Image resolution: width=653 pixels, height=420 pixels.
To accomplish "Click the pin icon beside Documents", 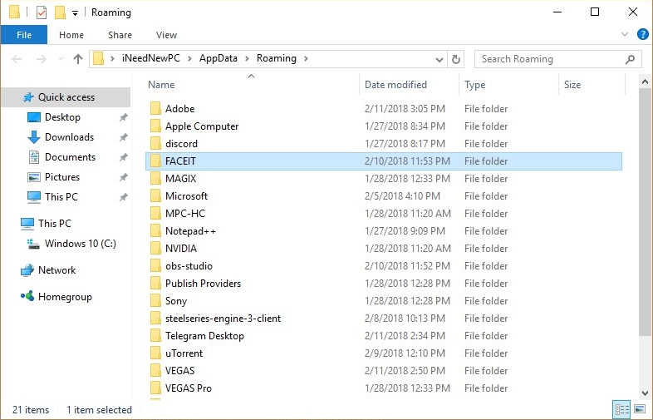I will coord(123,158).
